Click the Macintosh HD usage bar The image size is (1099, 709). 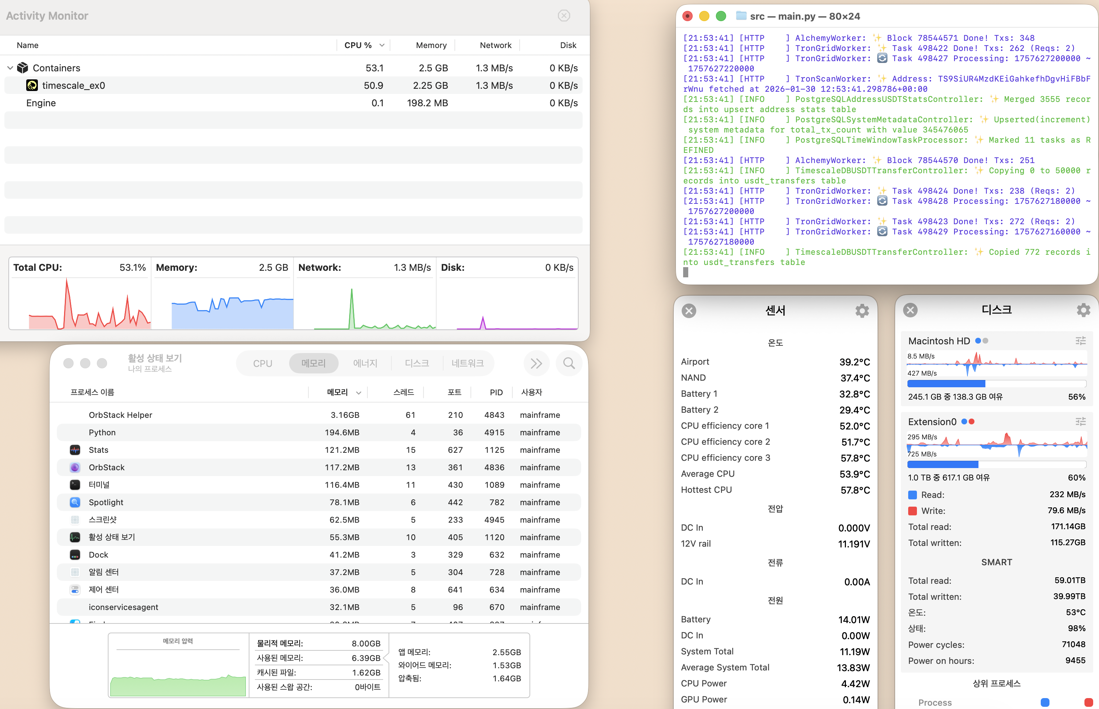click(996, 384)
